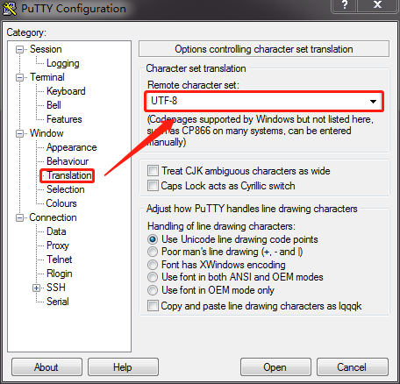
Task: Open the Behaviour settings category
Action: (x=68, y=161)
